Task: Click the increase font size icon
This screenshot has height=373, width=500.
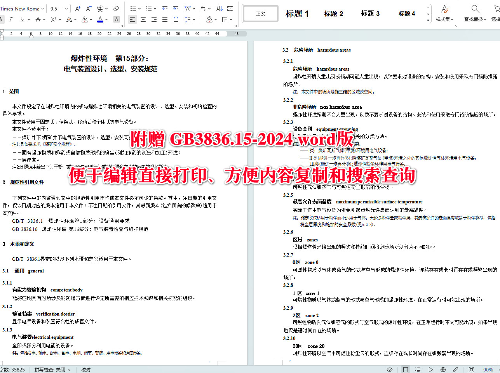Action: 78,8
